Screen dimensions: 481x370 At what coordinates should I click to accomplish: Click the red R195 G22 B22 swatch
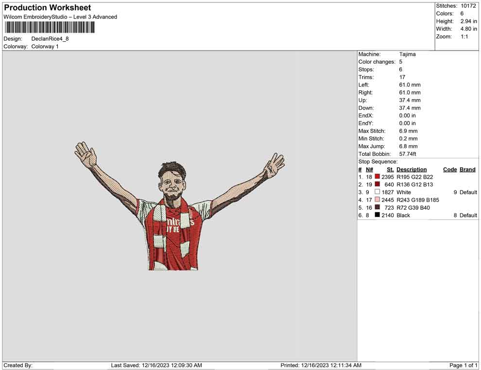pos(377,177)
